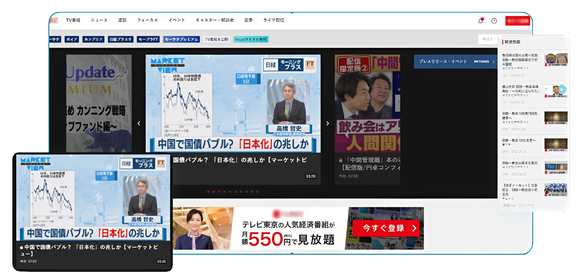Select the ガイア program tag
Screen dimensions: 582x278
72,39
